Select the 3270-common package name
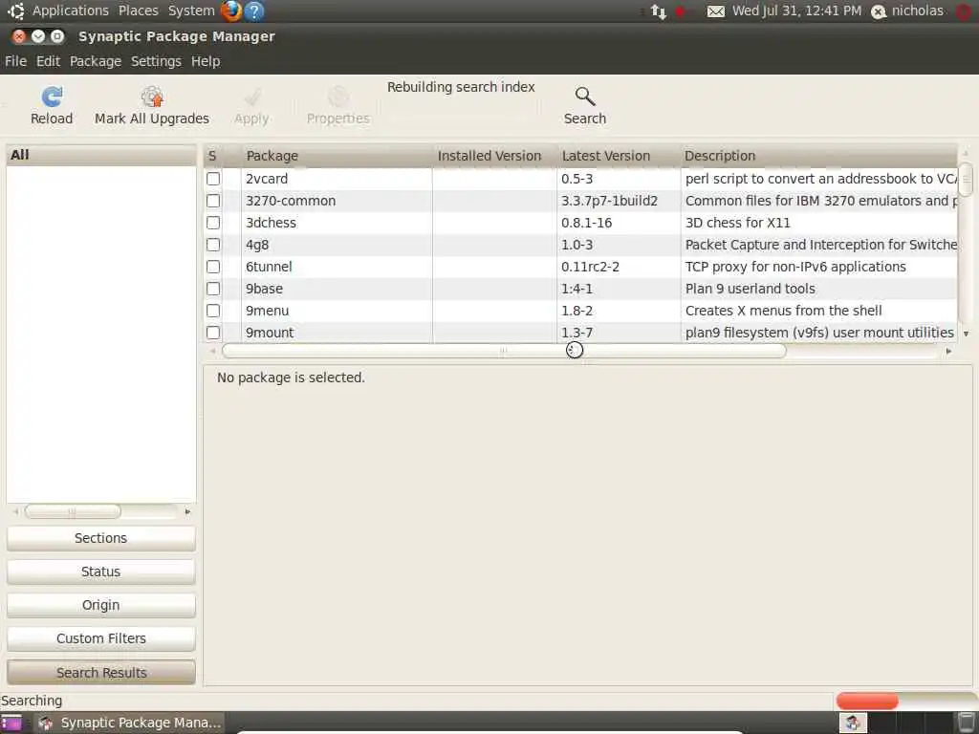Image resolution: width=979 pixels, height=734 pixels. tap(291, 201)
